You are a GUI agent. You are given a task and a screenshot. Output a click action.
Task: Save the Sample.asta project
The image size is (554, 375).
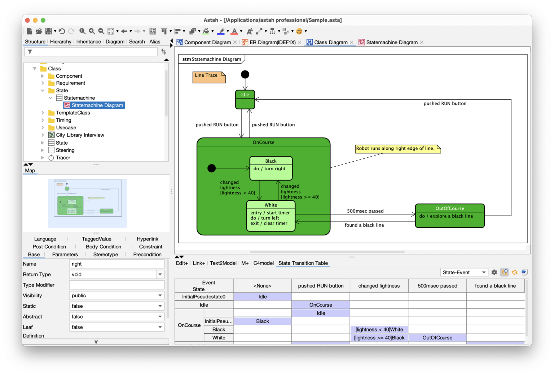[49, 31]
